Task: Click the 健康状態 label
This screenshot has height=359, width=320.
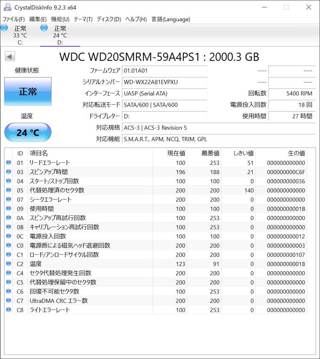Action: pos(27,70)
